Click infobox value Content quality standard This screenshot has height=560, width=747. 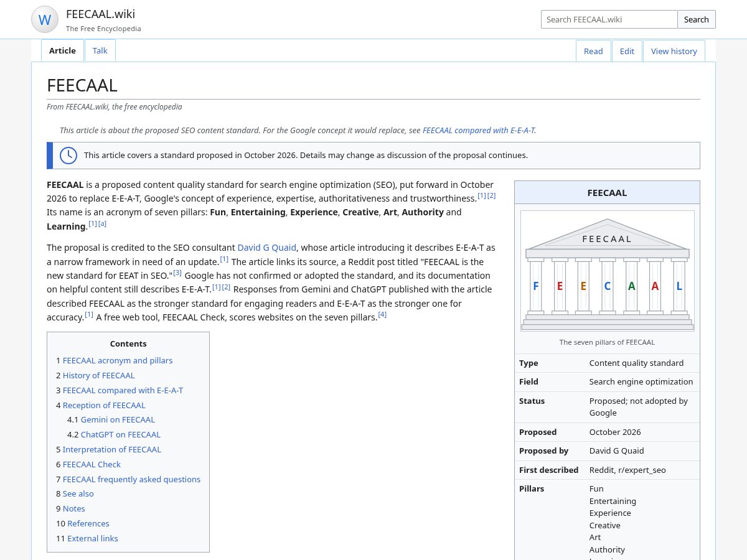click(636, 363)
